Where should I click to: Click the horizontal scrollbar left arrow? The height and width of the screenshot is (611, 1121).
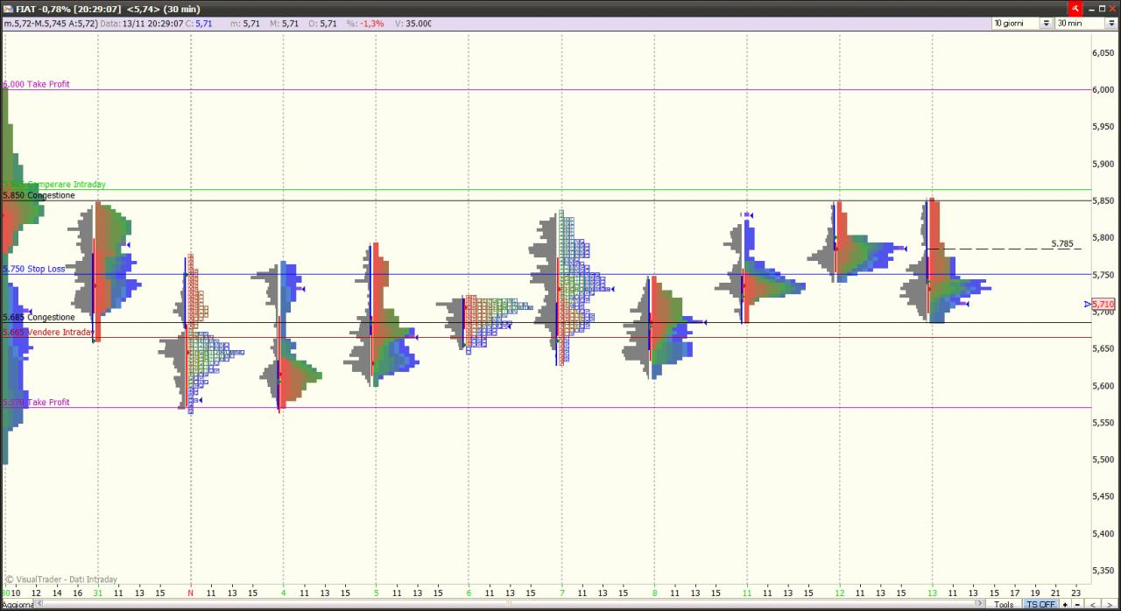coord(41,605)
